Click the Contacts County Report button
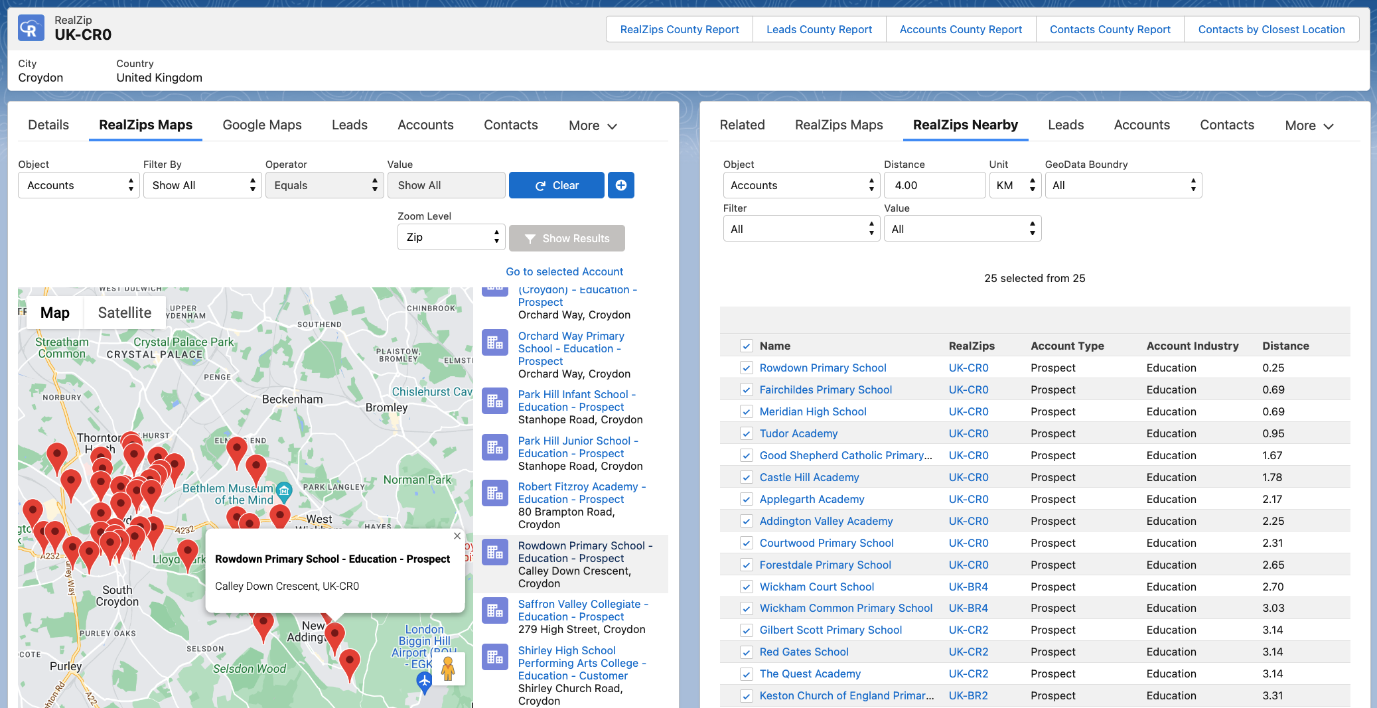This screenshot has height=708, width=1377. pos(1110,29)
